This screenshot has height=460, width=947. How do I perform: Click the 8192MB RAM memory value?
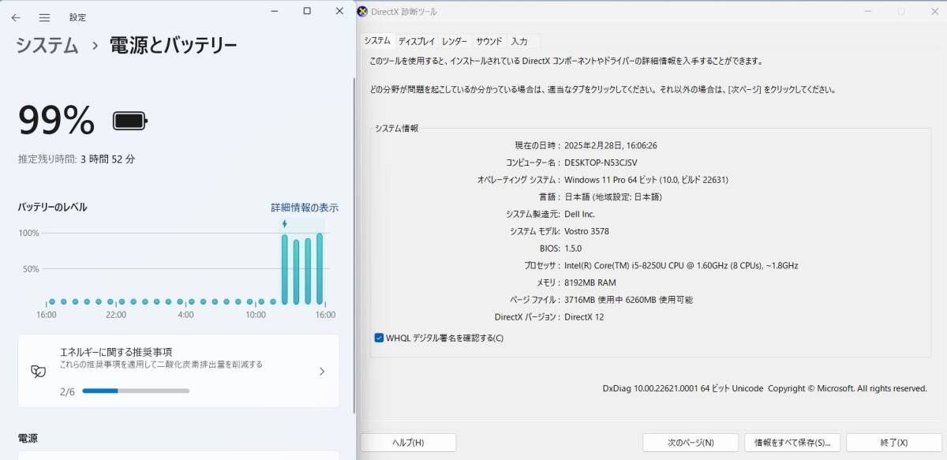coord(590,282)
